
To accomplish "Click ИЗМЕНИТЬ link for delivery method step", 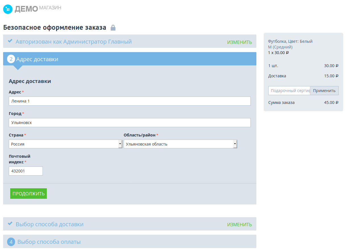I will click(239, 225).
